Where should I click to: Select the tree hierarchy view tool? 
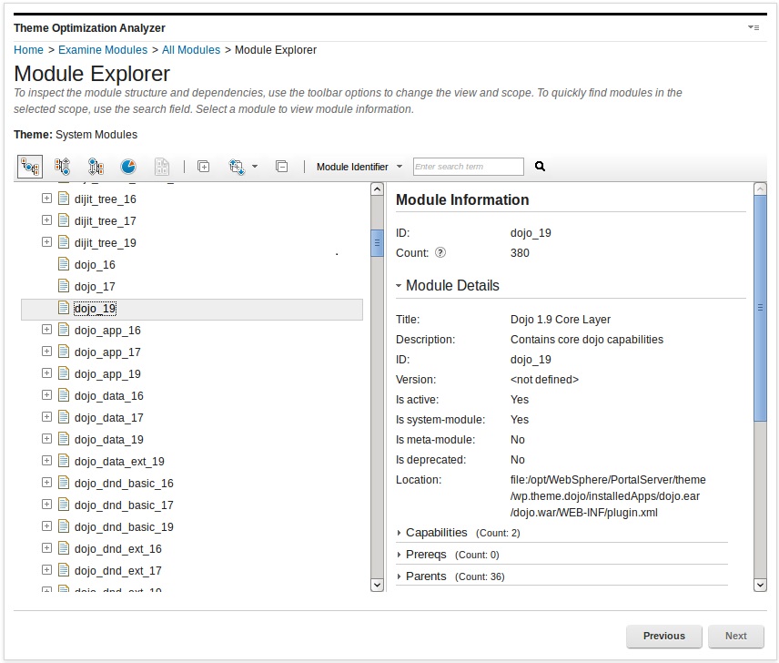[28, 167]
